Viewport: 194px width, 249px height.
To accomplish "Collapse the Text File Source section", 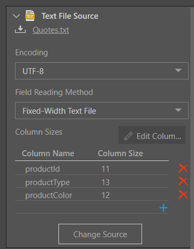I will click(x=17, y=16).
